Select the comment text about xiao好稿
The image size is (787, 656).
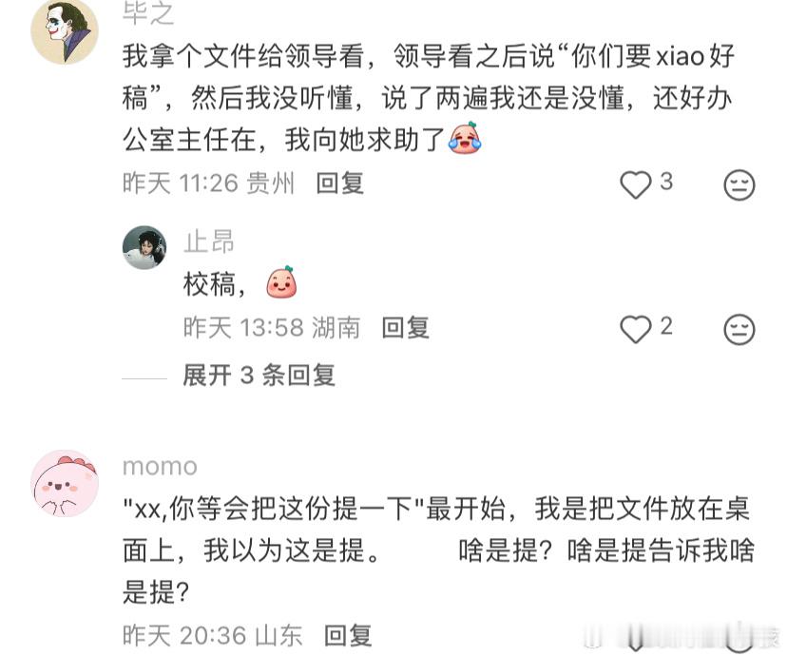(429, 98)
